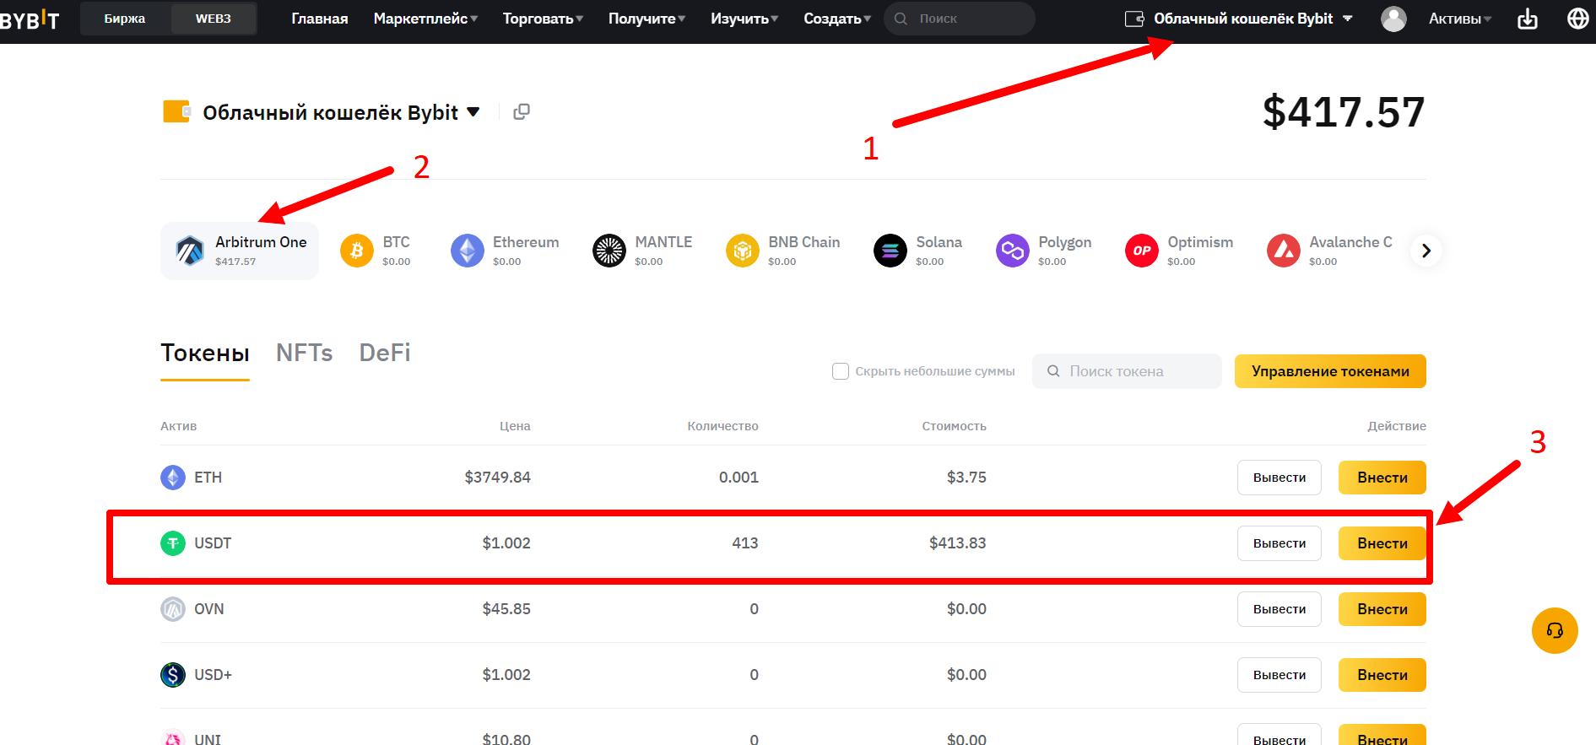Click the wallet icon in header

click(x=1134, y=19)
